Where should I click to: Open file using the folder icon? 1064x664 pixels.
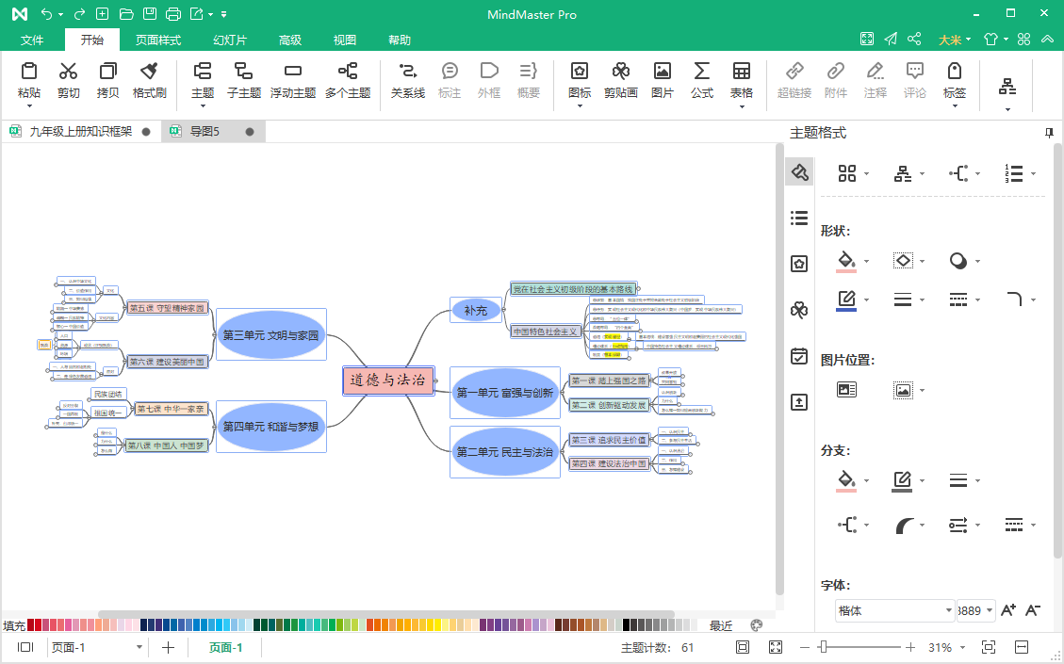(125, 13)
